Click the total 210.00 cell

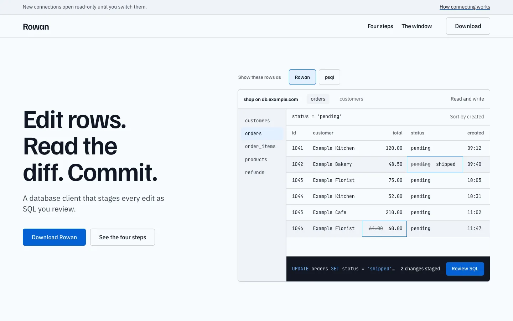[x=394, y=213]
